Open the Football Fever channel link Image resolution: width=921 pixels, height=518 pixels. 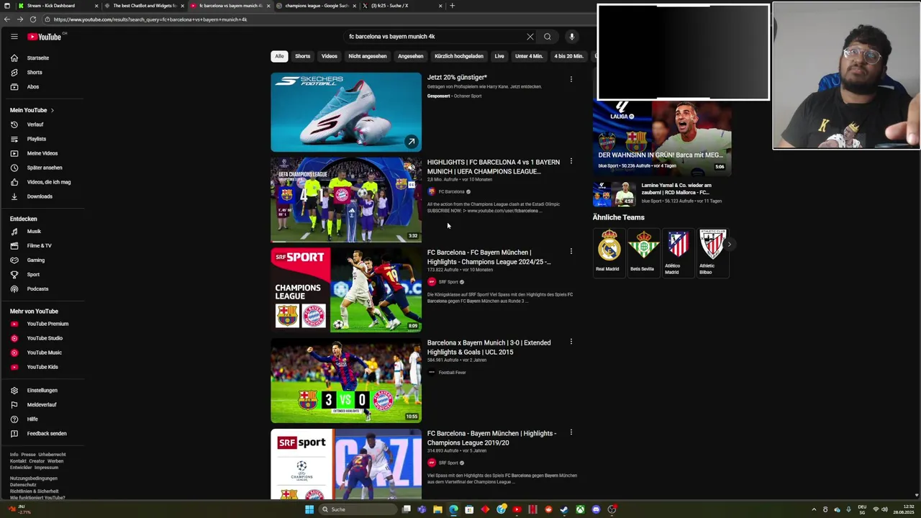tap(452, 373)
